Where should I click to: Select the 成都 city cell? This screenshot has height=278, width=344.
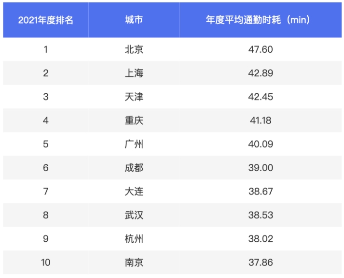(x=134, y=168)
